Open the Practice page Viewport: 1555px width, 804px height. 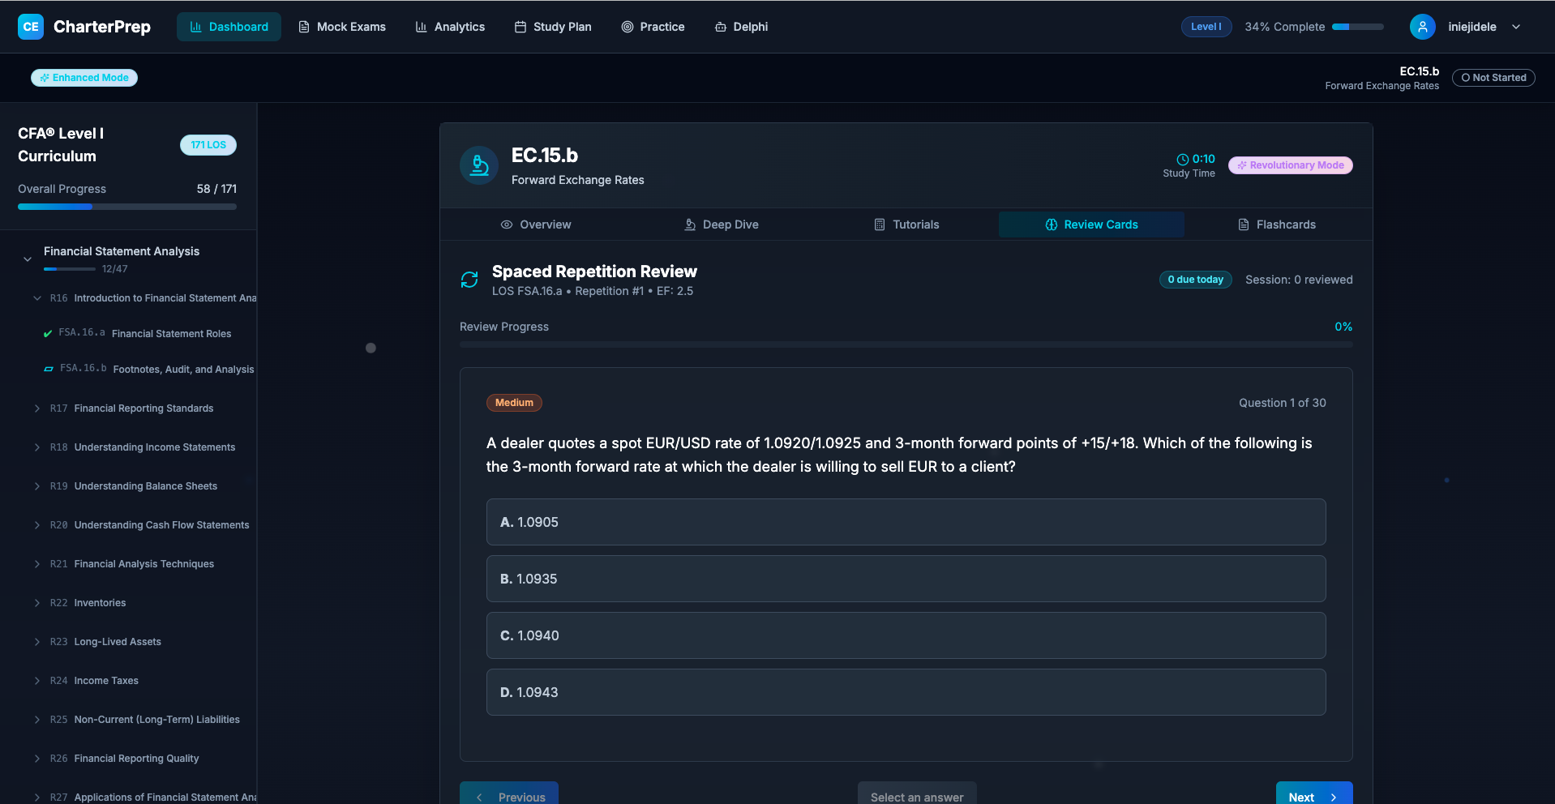(653, 27)
